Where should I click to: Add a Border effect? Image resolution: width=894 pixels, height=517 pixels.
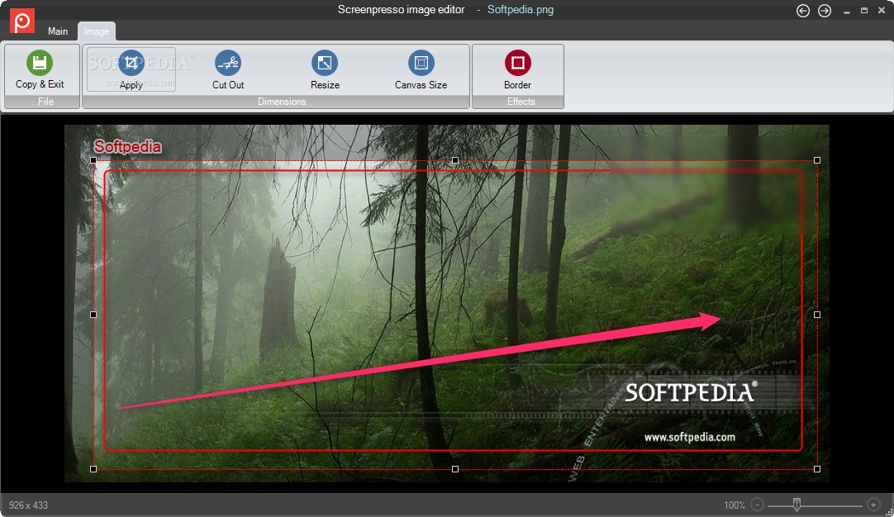click(518, 69)
